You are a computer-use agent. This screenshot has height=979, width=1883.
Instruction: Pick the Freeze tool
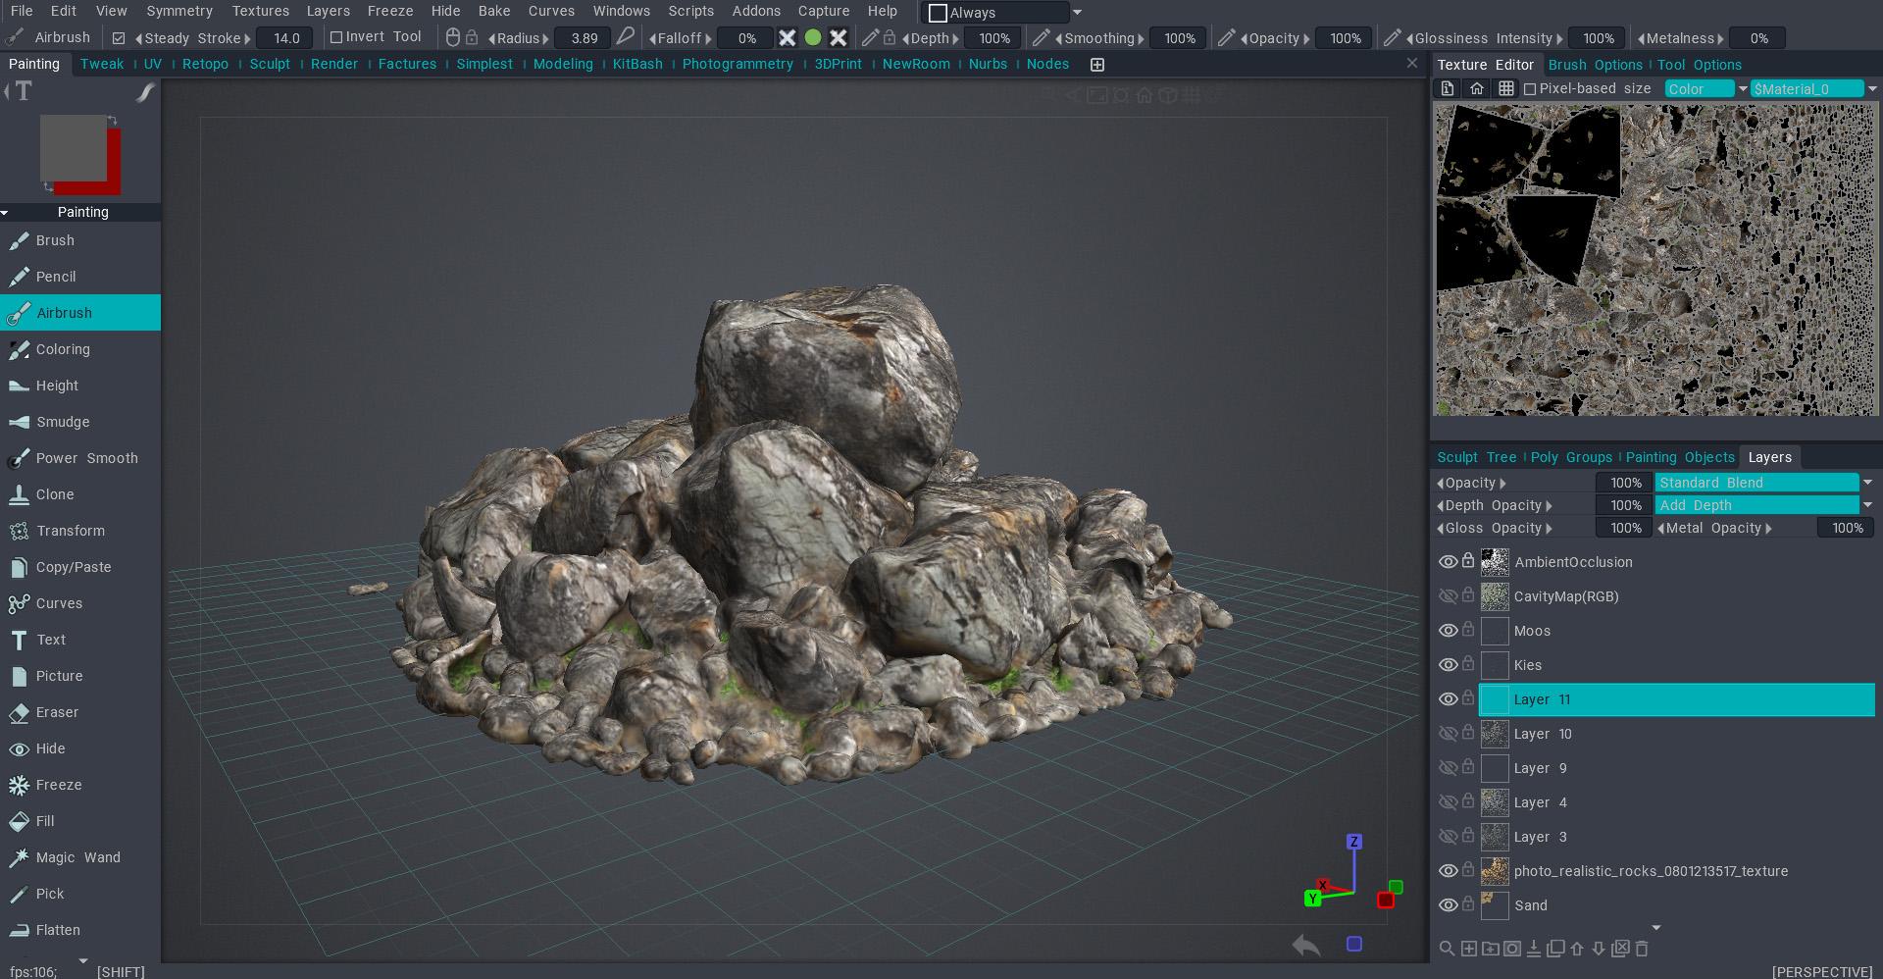tap(59, 785)
